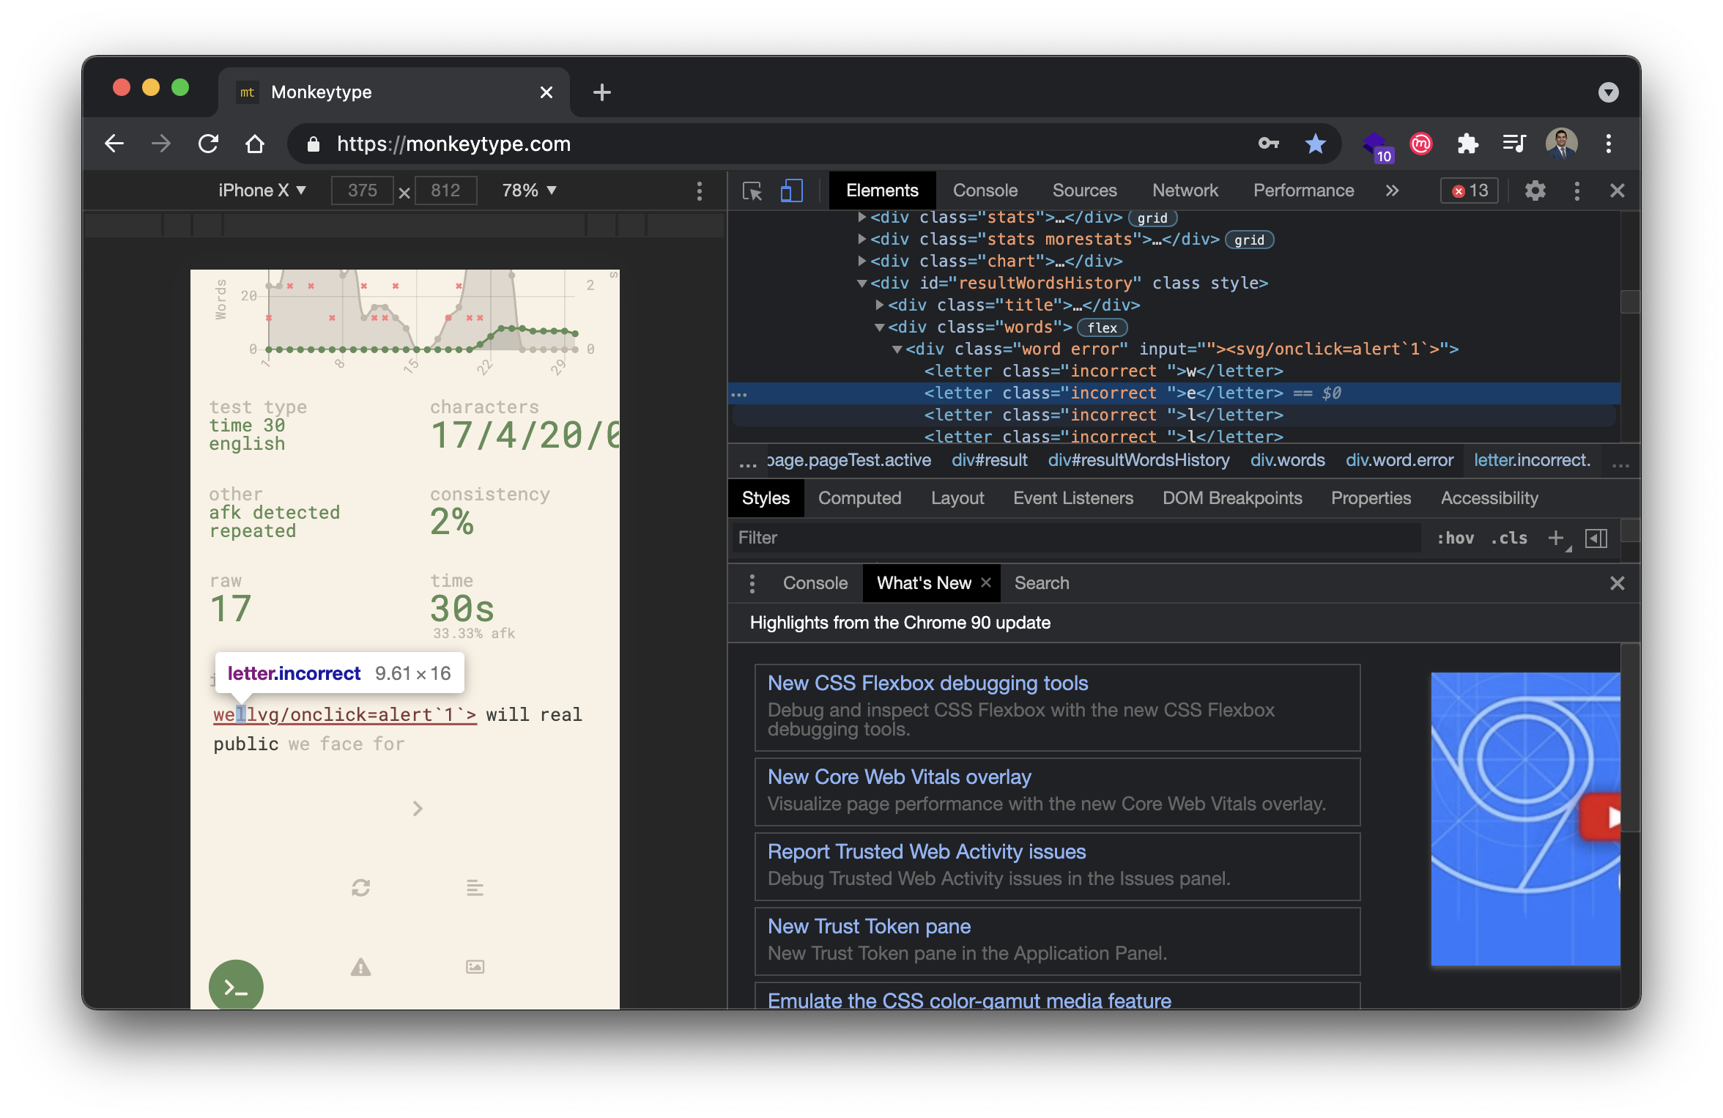The width and height of the screenshot is (1723, 1118).
Task: Click the report issue warning icon
Action: (360, 966)
